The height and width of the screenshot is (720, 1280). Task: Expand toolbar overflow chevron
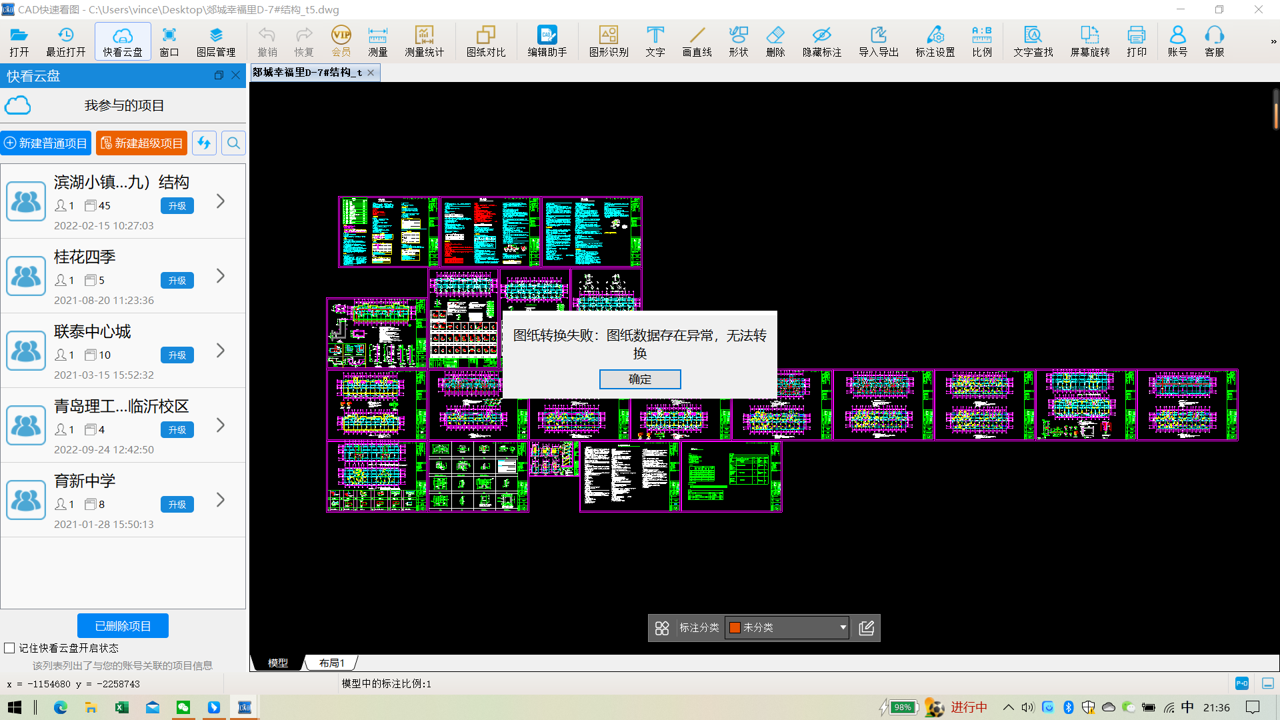1273,41
